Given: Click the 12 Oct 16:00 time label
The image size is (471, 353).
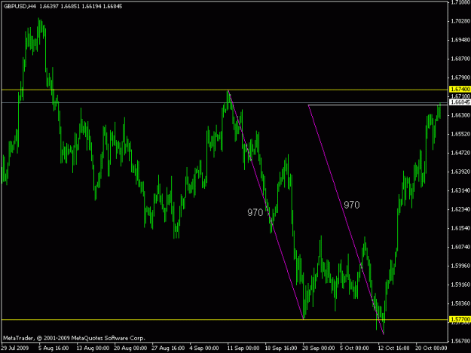Looking at the screenshot, I should coord(393,348).
